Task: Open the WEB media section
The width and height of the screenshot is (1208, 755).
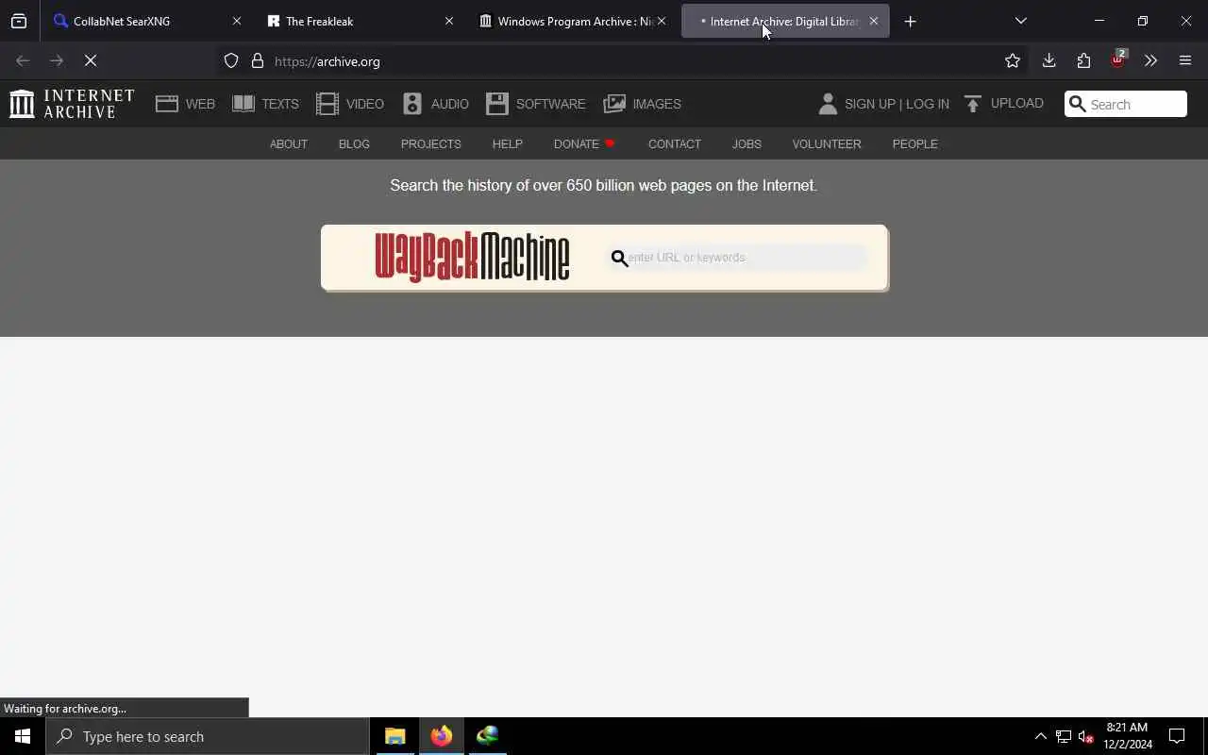Action: (x=186, y=104)
